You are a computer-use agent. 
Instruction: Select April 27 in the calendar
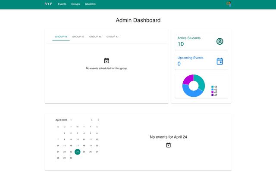pos(97,152)
